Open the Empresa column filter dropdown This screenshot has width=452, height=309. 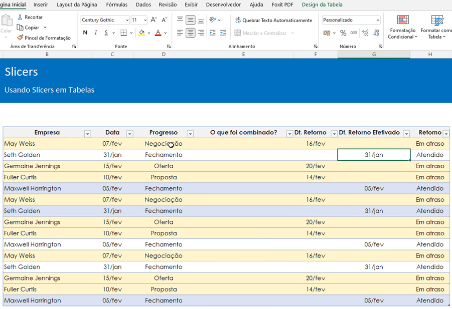tap(87, 134)
